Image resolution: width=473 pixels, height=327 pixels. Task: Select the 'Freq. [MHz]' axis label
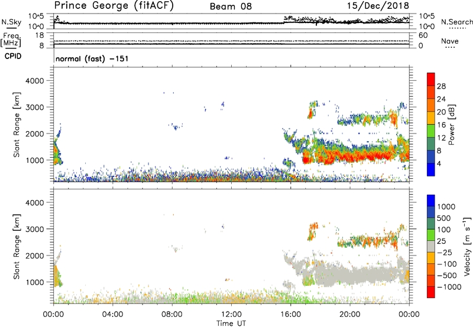click(x=11, y=40)
